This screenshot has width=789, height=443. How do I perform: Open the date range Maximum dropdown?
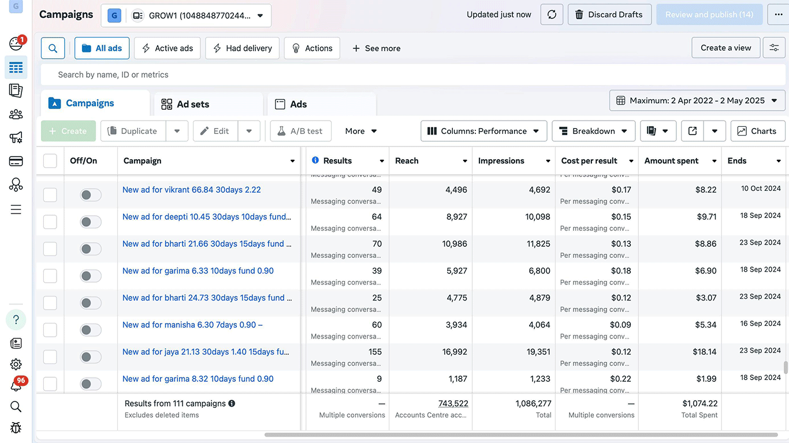pyautogui.click(x=697, y=100)
